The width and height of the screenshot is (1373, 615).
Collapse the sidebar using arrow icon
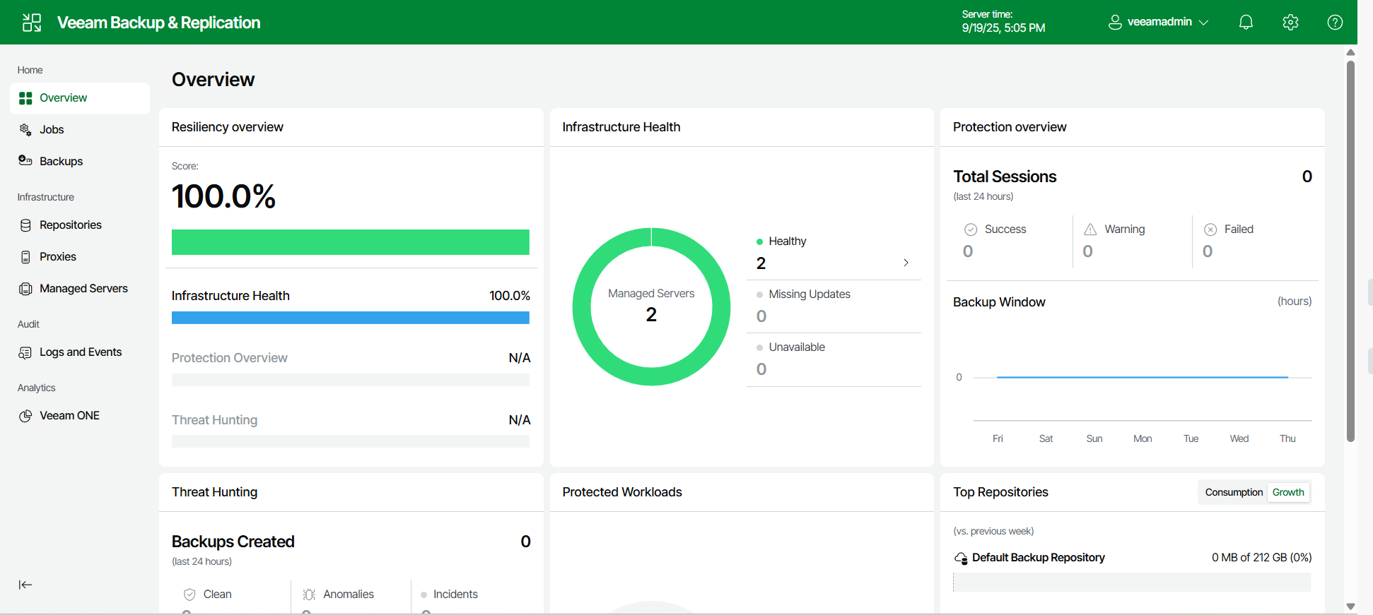click(25, 585)
